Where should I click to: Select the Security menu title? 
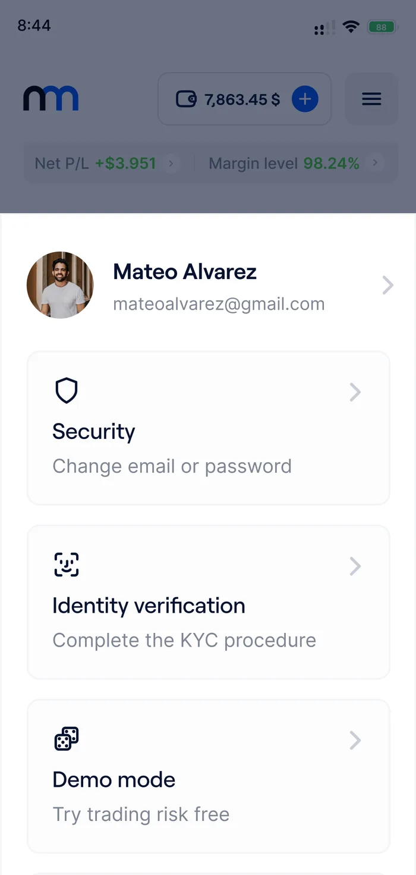click(94, 431)
